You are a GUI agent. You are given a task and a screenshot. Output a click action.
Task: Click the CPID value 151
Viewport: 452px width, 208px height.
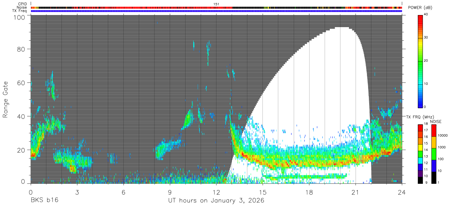(x=216, y=4)
